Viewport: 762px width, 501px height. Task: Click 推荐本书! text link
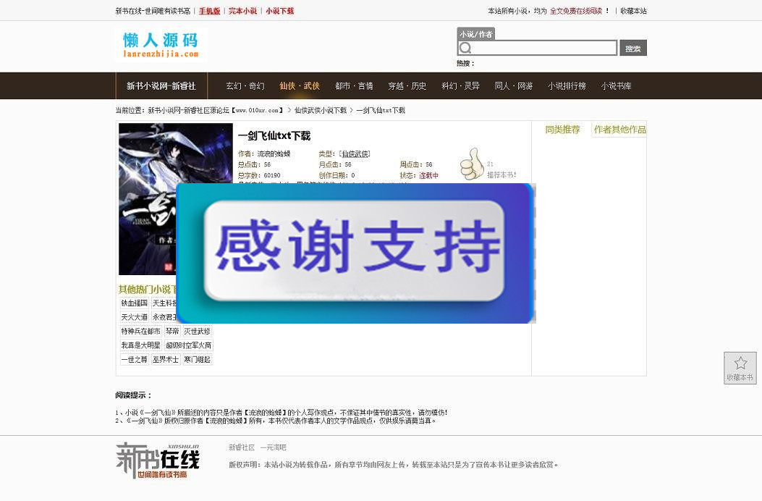501,174
